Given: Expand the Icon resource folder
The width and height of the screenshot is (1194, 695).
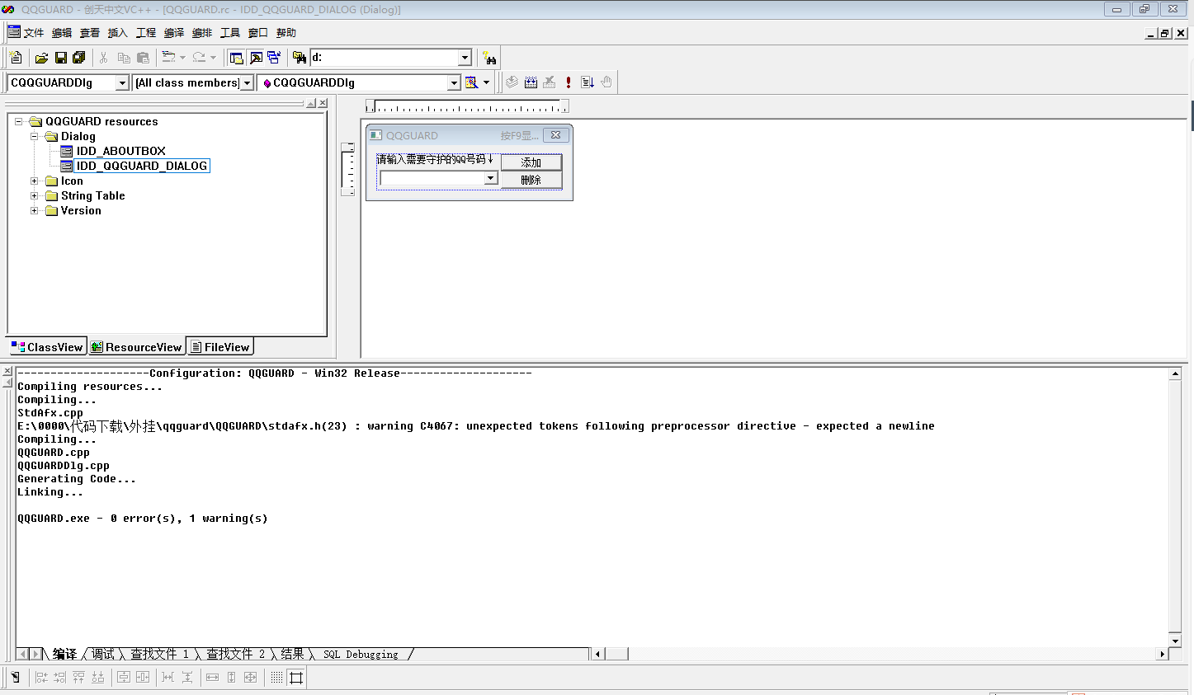Looking at the screenshot, I should click(x=35, y=181).
